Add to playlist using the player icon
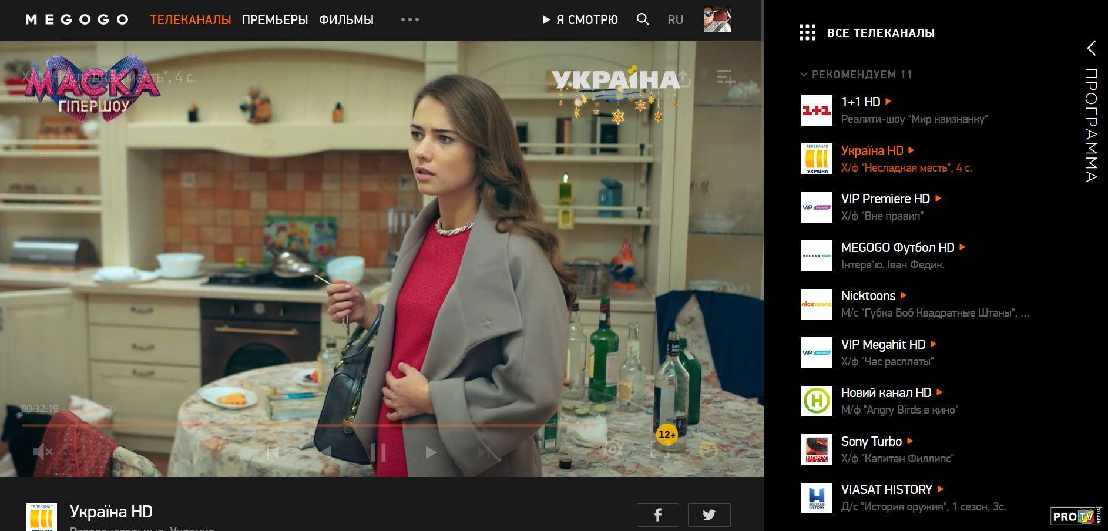 [726, 78]
